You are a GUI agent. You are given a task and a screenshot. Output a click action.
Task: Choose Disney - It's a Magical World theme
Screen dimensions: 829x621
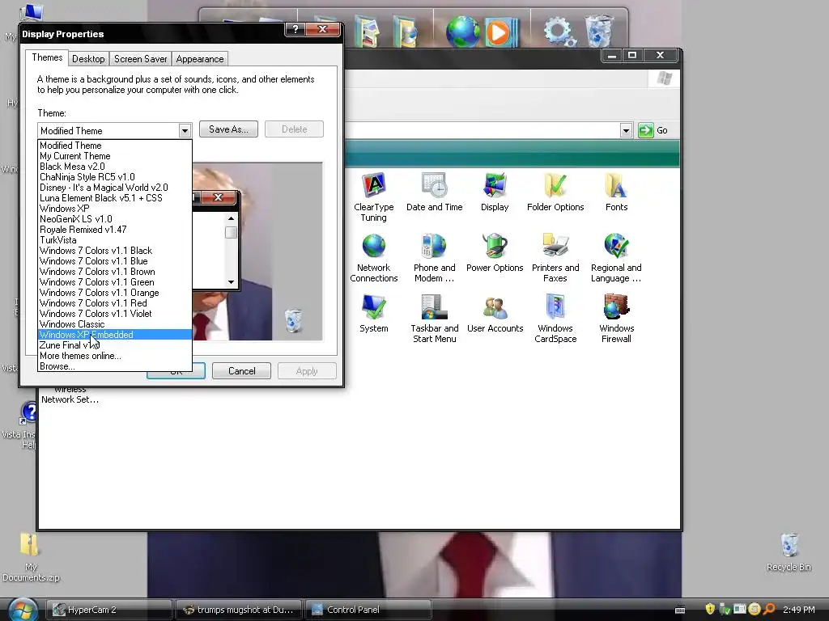pos(115,188)
